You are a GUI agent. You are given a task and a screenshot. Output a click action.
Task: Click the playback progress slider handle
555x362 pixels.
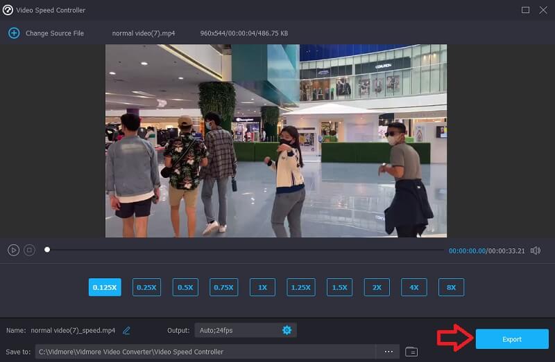pos(47,250)
